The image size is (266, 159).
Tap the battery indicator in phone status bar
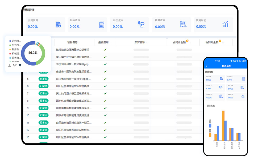[x=243, y=61]
